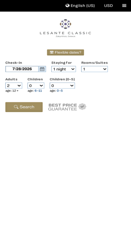Click the Check-in date field
The height and width of the screenshot is (233, 131).
[22, 69]
